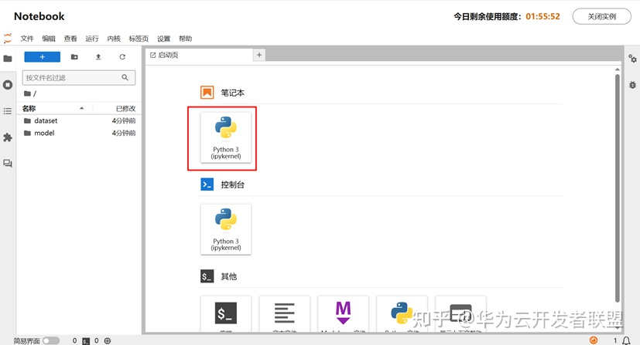The height and width of the screenshot is (345, 640).
Task: Open the debugger bug icon
Action: tap(632, 84)
